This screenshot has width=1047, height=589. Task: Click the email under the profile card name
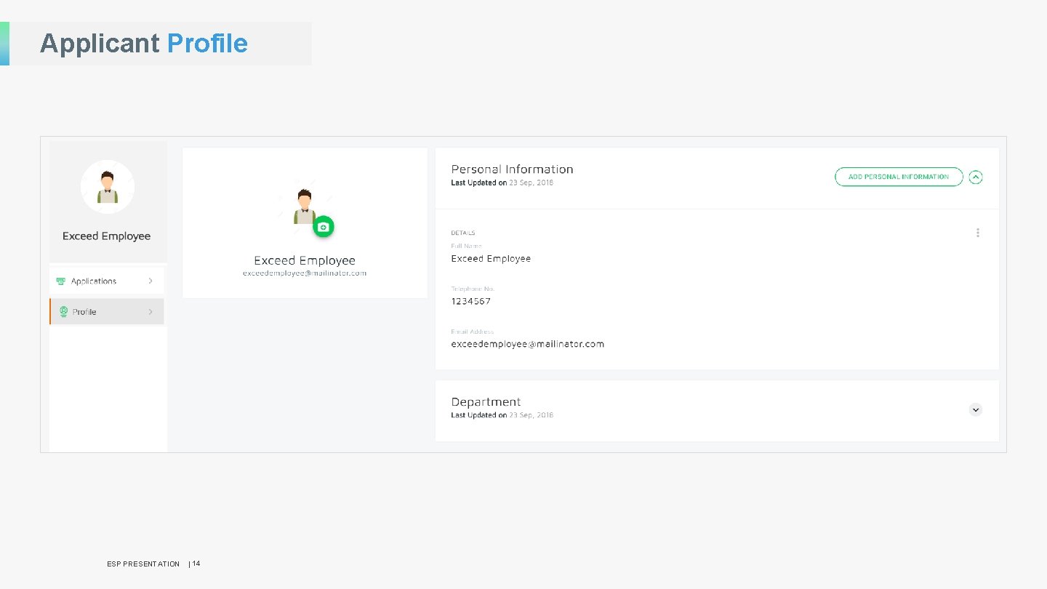pos(305,273)
